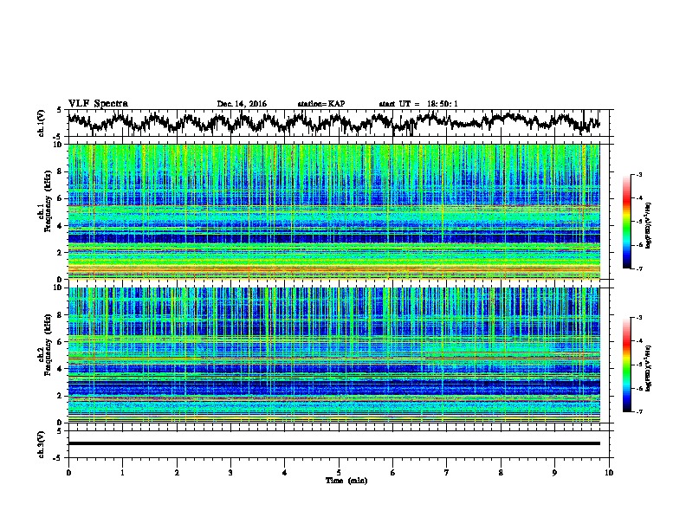Click the "ch.3(V)" axis label
Screen dimensions: 686x530
pos(42,444)
